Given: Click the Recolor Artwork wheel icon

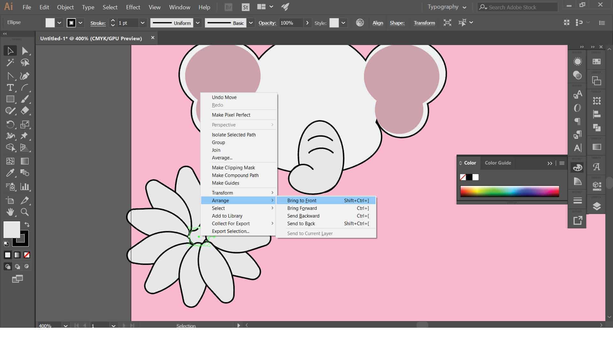Looking at the screenshot, I should (360, 23).
